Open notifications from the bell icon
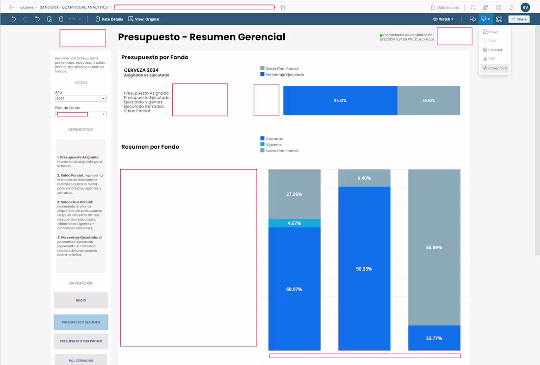This screenshot has height=365, width=540. (x=511, y=7)
